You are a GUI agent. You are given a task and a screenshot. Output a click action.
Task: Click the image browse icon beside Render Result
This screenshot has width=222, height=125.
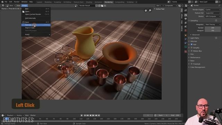76,6
